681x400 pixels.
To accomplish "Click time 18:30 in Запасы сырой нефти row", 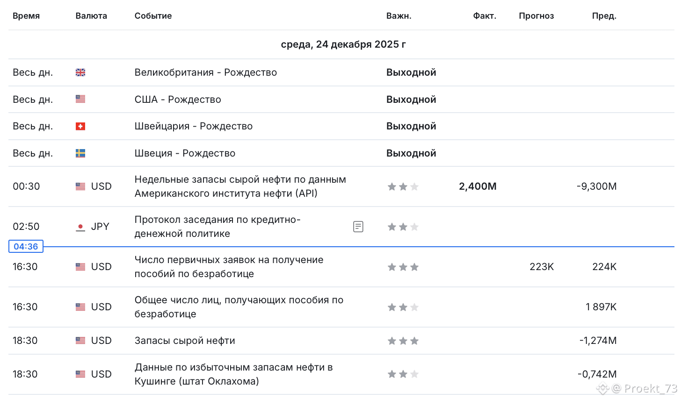I will (25, 341).
